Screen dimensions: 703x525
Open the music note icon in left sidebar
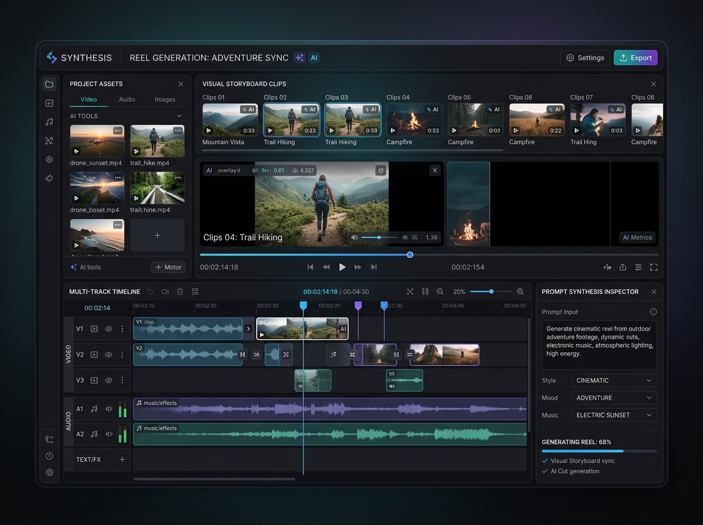click(49, 122)
